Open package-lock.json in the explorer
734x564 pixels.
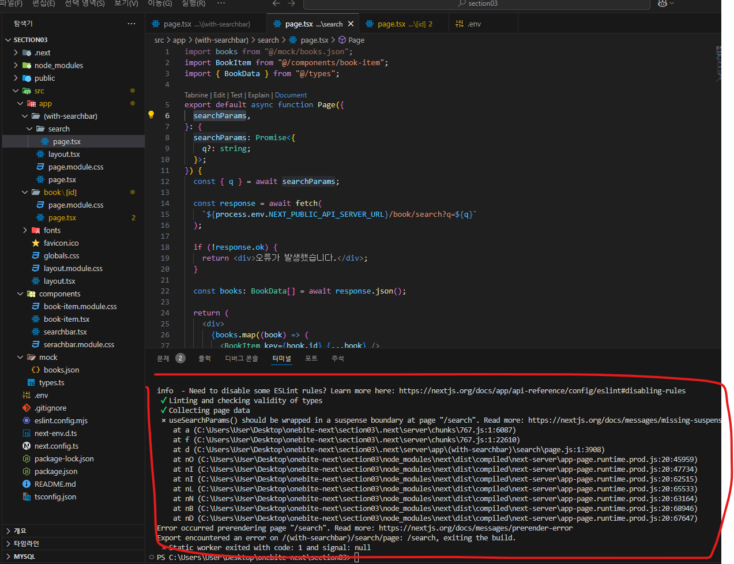pos(73,458)
